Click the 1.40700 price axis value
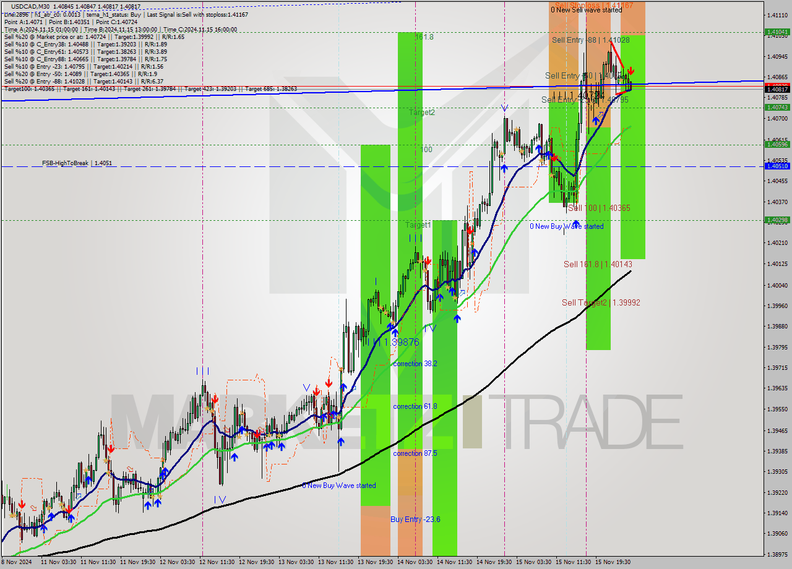Image resolution: width=792 pixels, height=569 pixels. click(x=777, y=118)
